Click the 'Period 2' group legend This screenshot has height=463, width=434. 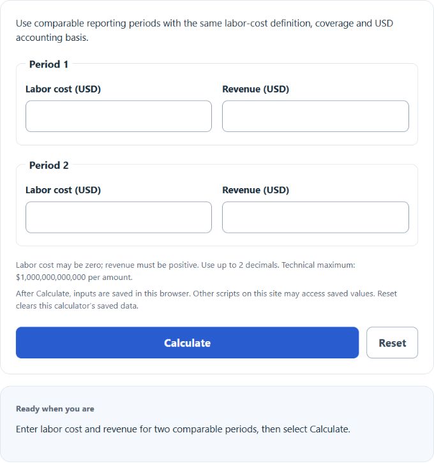49,165
